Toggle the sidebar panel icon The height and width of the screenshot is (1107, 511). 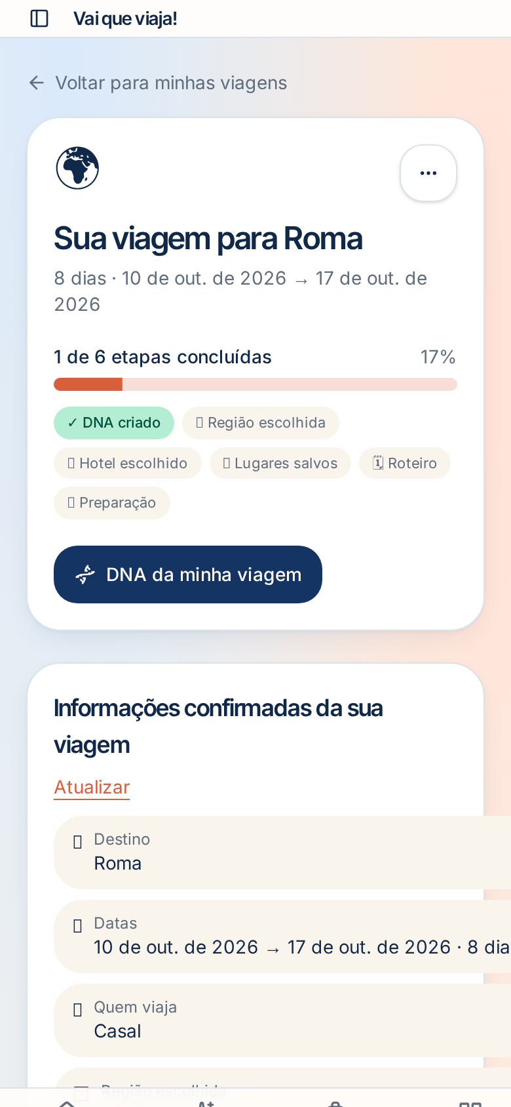pyautogui.click(x=39, y=18)
